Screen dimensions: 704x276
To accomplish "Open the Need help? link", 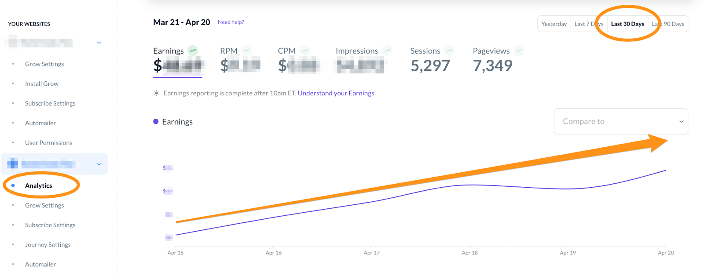I will pos(231,22).
